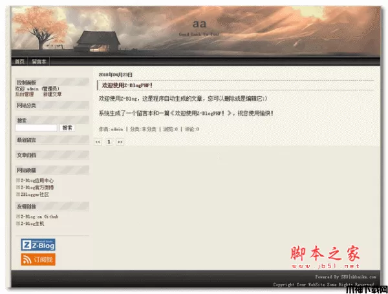Open 新建文章 link in control panel
The height and width of the screenshot is (294, 388).
52,94
